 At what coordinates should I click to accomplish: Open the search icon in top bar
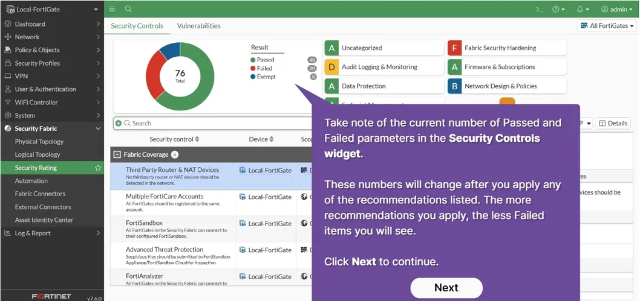(x=128, y=9)
